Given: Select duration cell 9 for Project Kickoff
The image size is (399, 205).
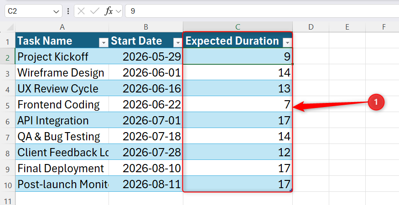Looking at the screenshot, I should [238, 56].
